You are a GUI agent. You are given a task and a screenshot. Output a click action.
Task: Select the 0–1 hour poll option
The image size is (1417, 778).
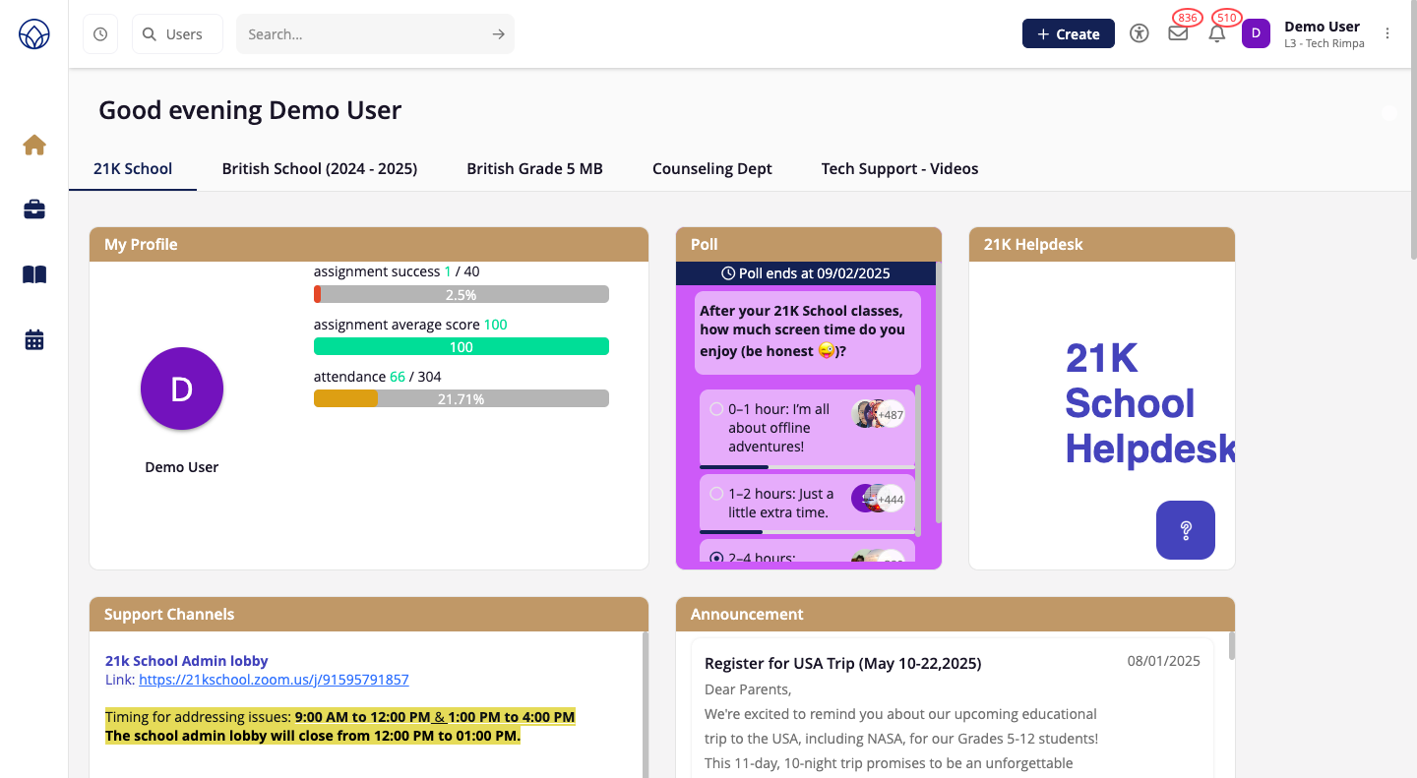coord(716,409)
